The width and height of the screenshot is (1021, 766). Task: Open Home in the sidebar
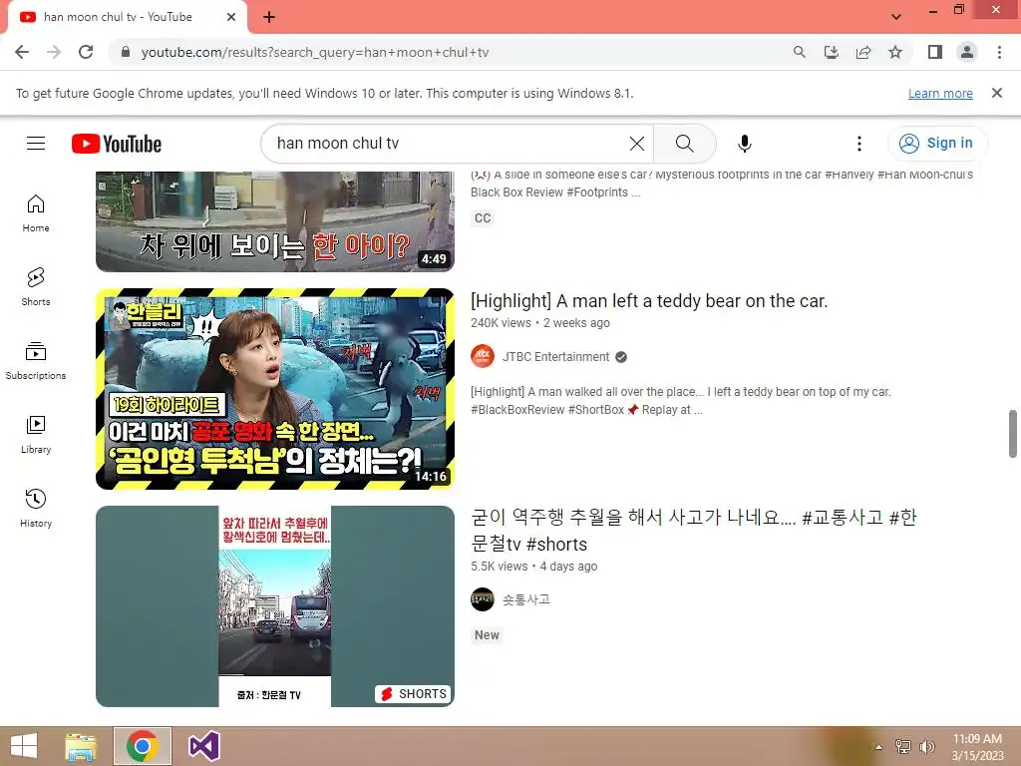36,213
